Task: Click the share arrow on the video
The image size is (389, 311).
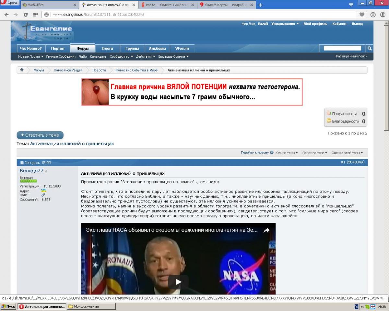Action: (x=266, y=230)
